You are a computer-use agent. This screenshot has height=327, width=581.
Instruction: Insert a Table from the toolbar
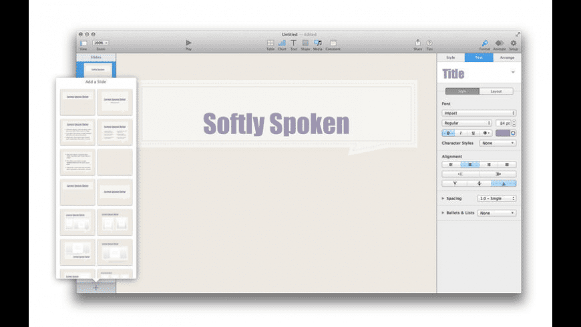coord(270,43)
